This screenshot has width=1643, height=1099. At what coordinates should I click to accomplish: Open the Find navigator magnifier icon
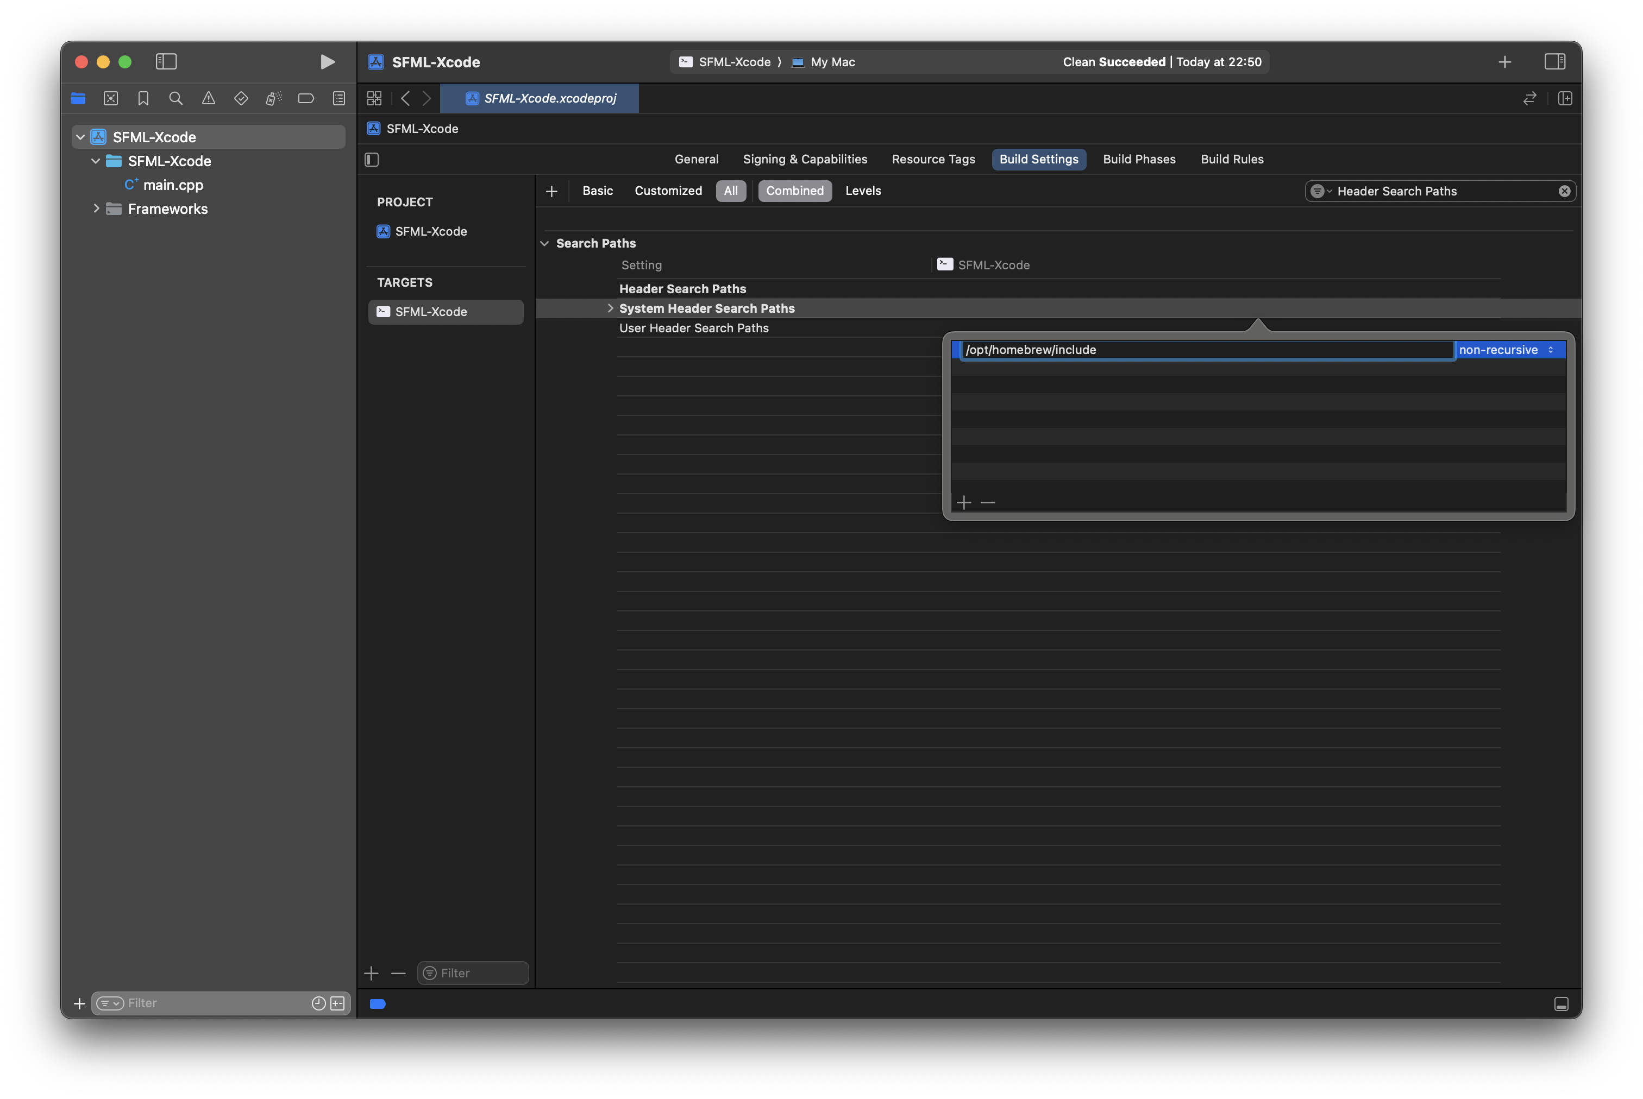(x=176, y=98)
